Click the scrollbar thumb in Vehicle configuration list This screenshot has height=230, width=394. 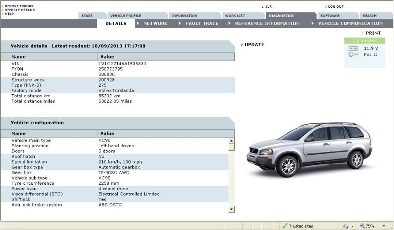(x=231, y=147)
